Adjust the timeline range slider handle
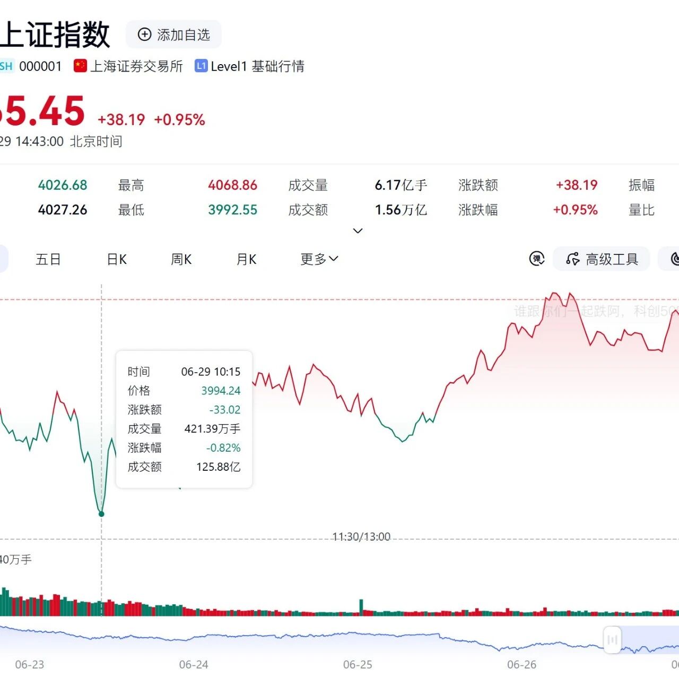Screen dimensions: 679x678 coord(612,640)
